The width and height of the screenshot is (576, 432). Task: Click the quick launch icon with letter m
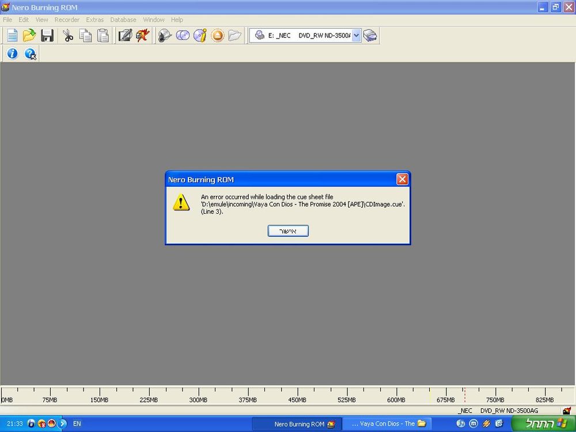point(474,423)
